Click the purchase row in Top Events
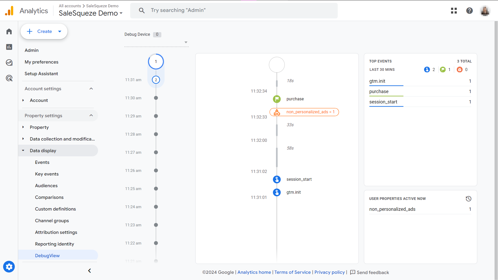The image size is (498, 280). (x=420, y=92)
